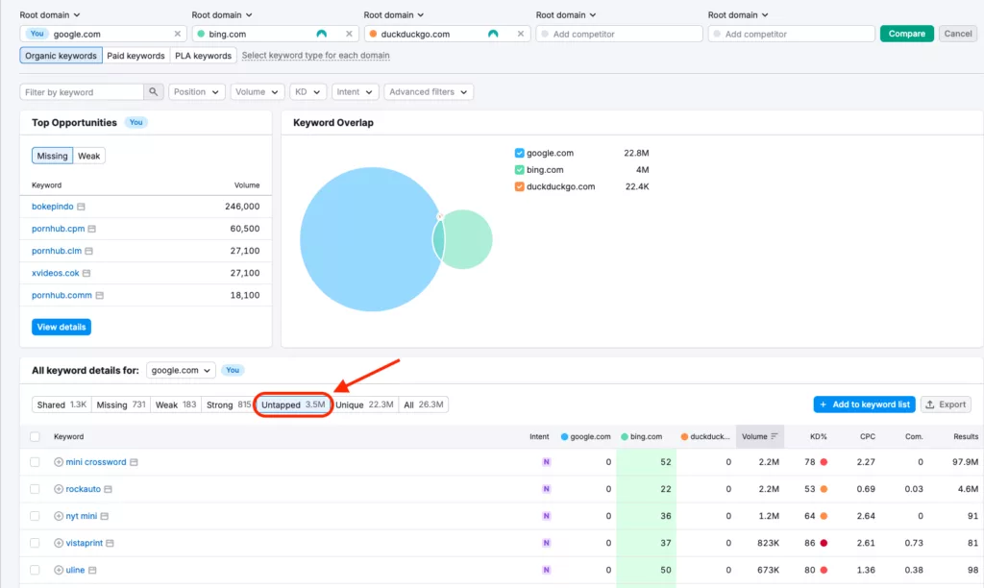This screenshot has height=588, width=984.
Task: Click the sort icon in Volume column header
Action: tap(775, 436)
